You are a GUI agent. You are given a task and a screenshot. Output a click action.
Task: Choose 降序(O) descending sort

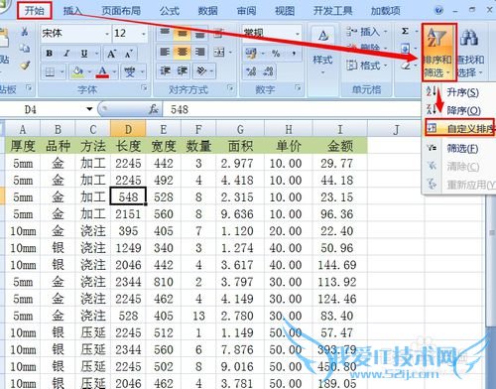click(458, 110)
